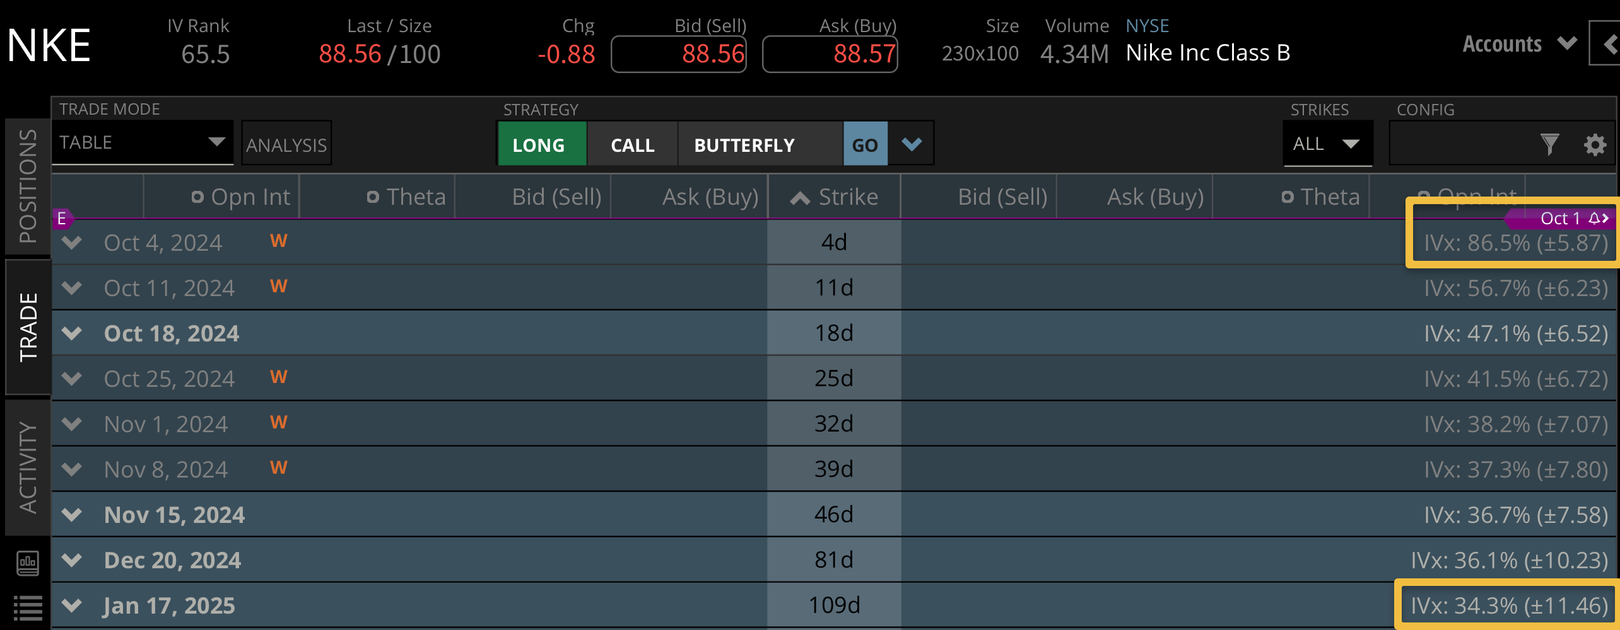Click the purple E earnings marker
Viewport: 1620px width, 630px height.
(x=62, y=219)
